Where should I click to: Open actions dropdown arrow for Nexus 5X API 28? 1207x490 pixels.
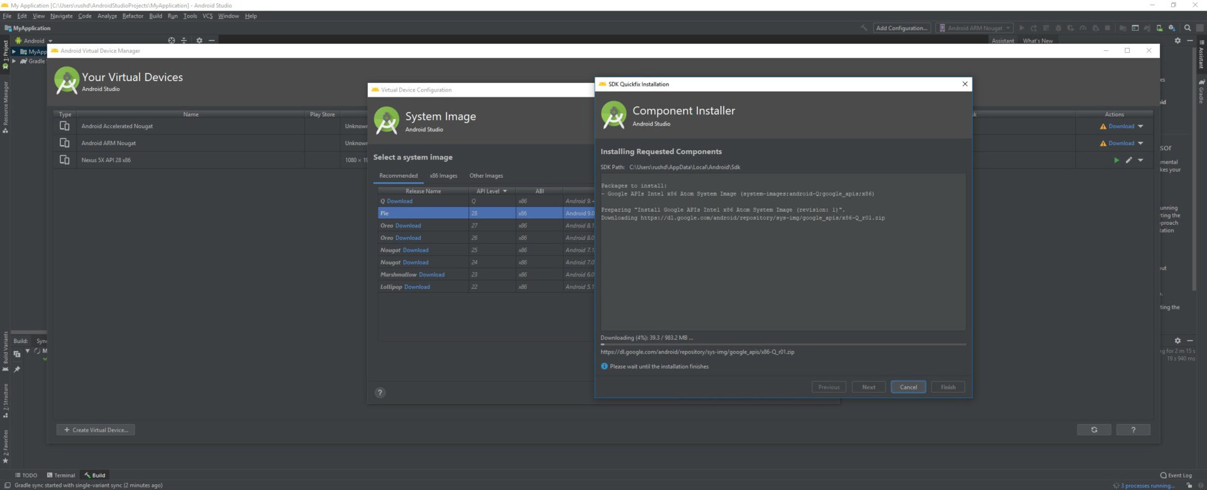click(x=1140, y=160)
